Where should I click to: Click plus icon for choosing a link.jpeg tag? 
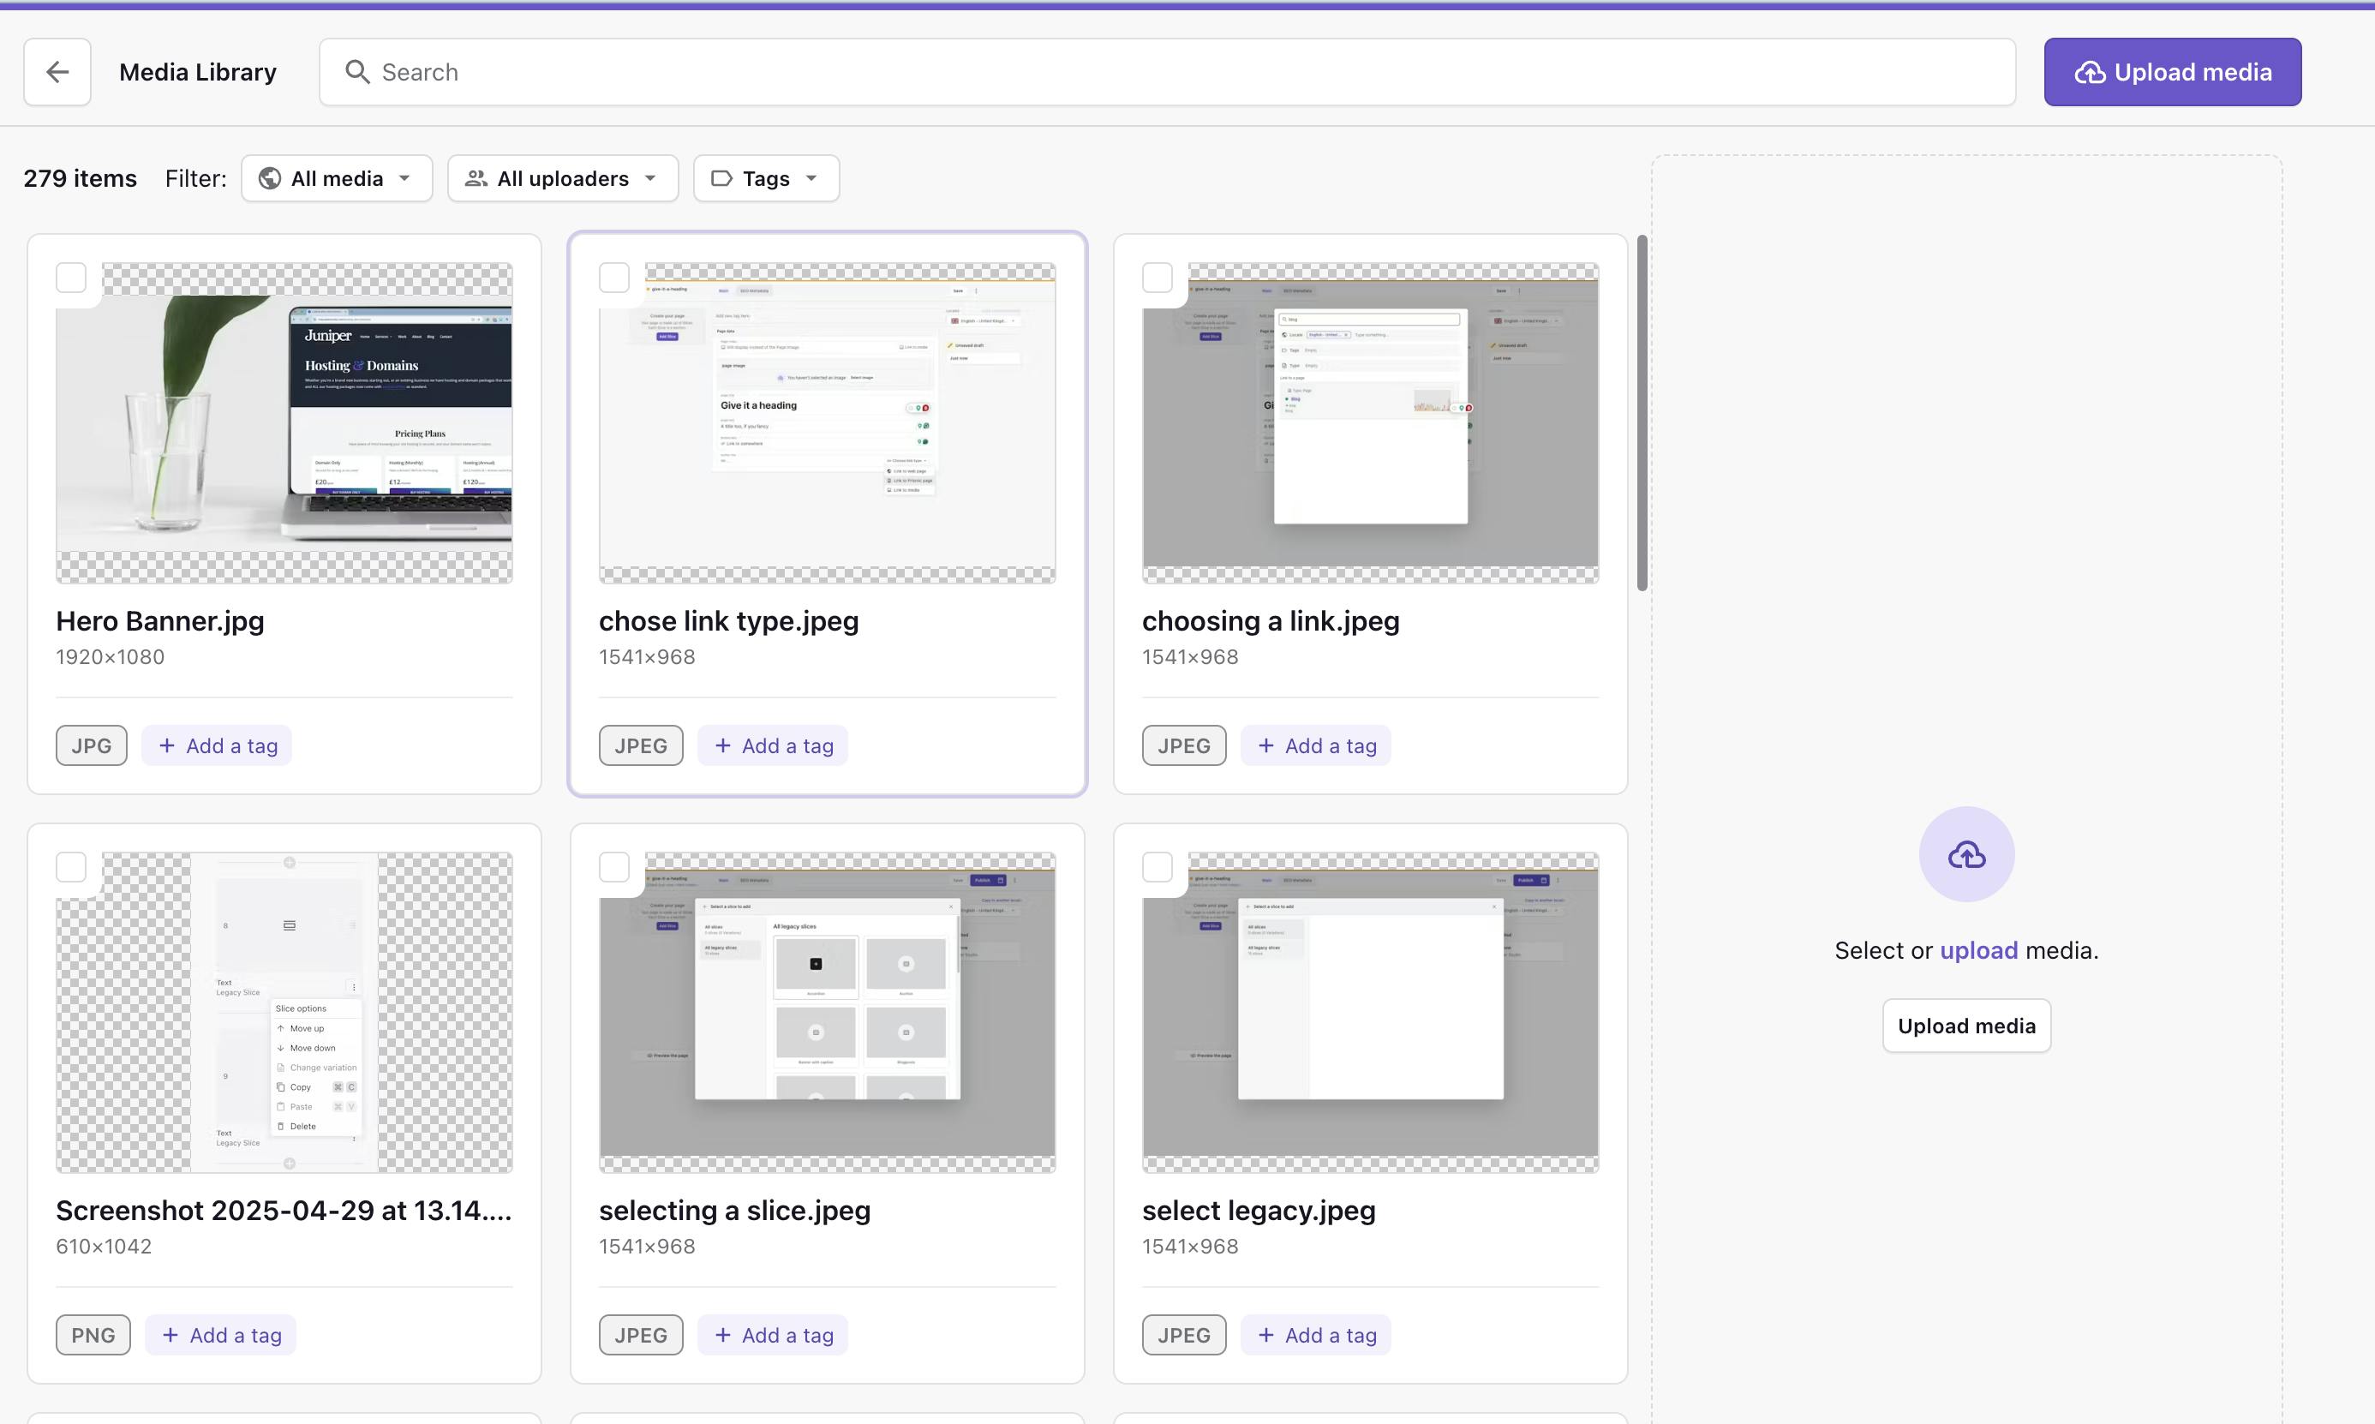coord(1265,745)
